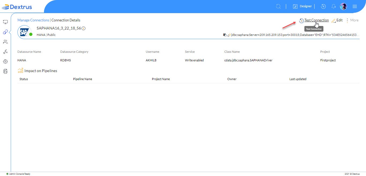Open the functions fx sidebar icon
Screen dimensions: 366x176
pyautogui.click(x=5, y=52)
